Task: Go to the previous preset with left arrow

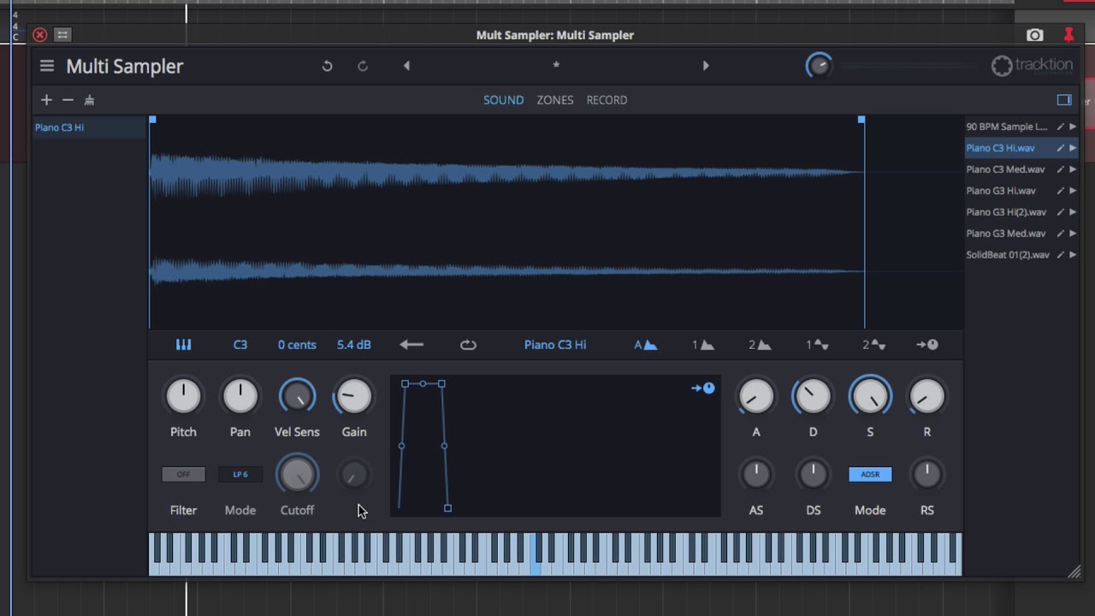Action: pos(406,66)
